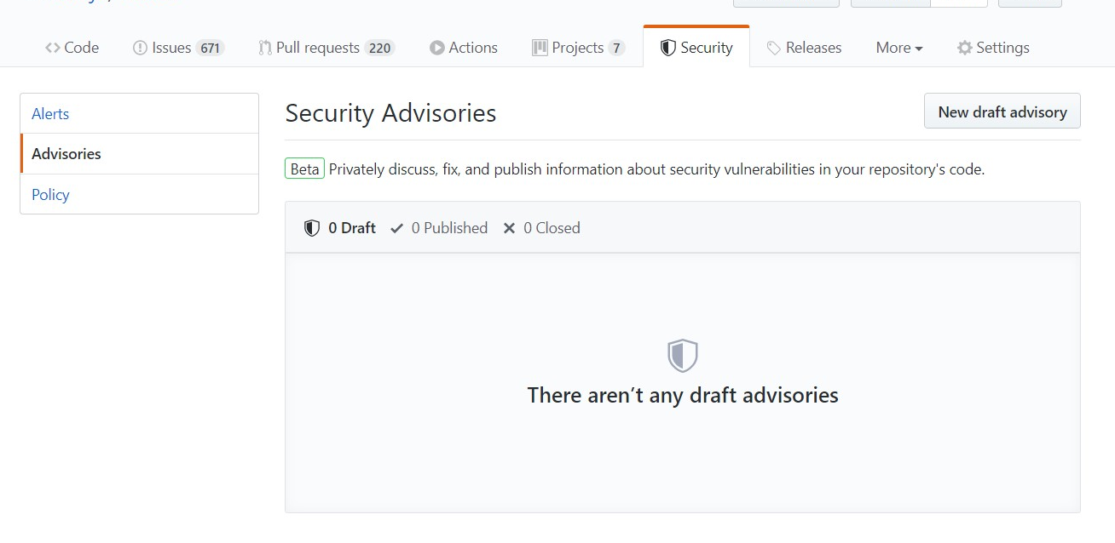
Task: Show the 0 Published advisories filter
Action: 439,228
